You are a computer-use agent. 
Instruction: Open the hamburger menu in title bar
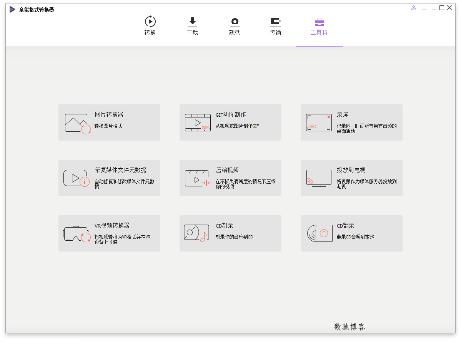(424, 8)
